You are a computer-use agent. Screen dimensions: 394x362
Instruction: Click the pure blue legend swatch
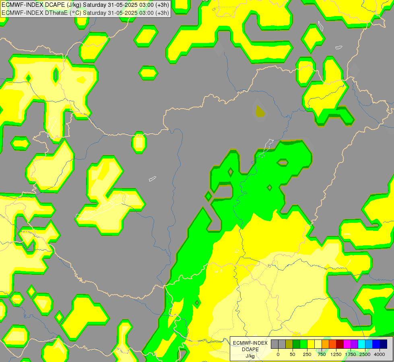(x=376, y=344)
